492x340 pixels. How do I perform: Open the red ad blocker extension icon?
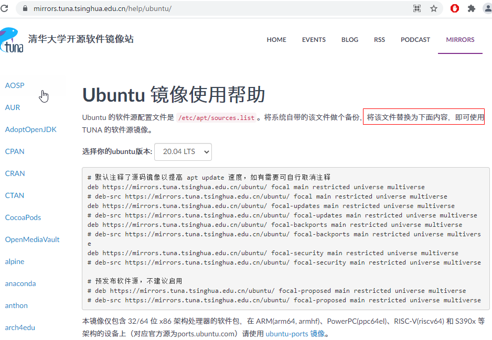[455, 8]
